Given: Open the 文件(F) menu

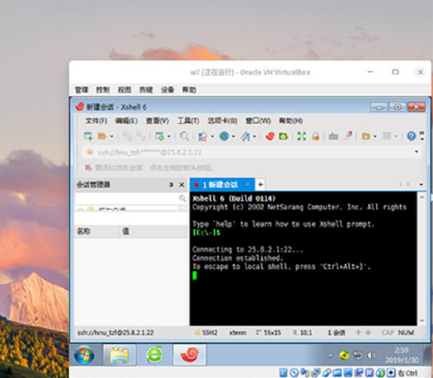Looking at the screenshot, I should [96, 120].
